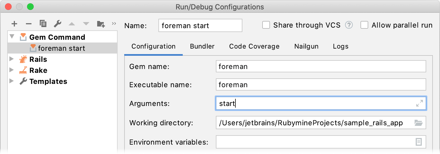Open Edit Templates wrench icon in toolbar
Viewport: 440px width, 154px height.
(57, 24)
